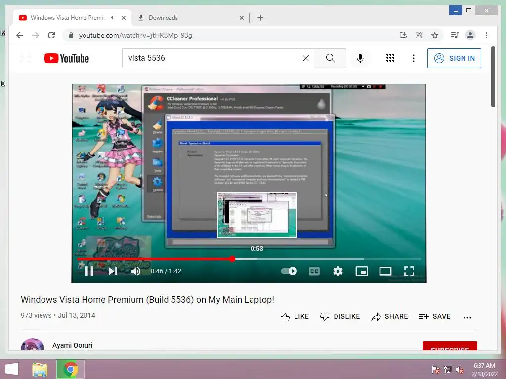
Task: Click the video title text
Action: 147,300
